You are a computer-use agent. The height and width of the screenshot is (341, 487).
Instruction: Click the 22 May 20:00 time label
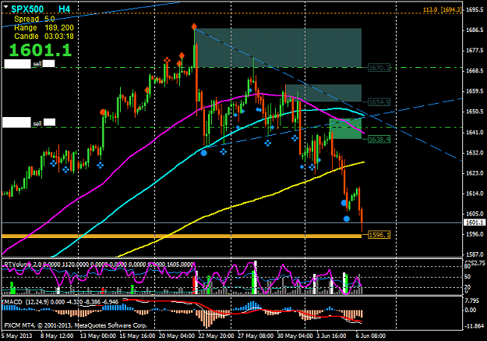[216, 336]
